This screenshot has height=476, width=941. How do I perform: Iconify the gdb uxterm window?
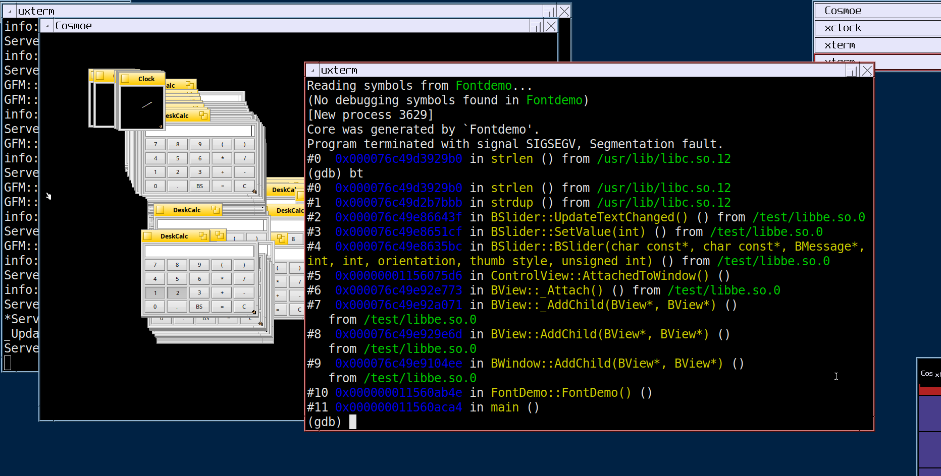click(851, 71)
